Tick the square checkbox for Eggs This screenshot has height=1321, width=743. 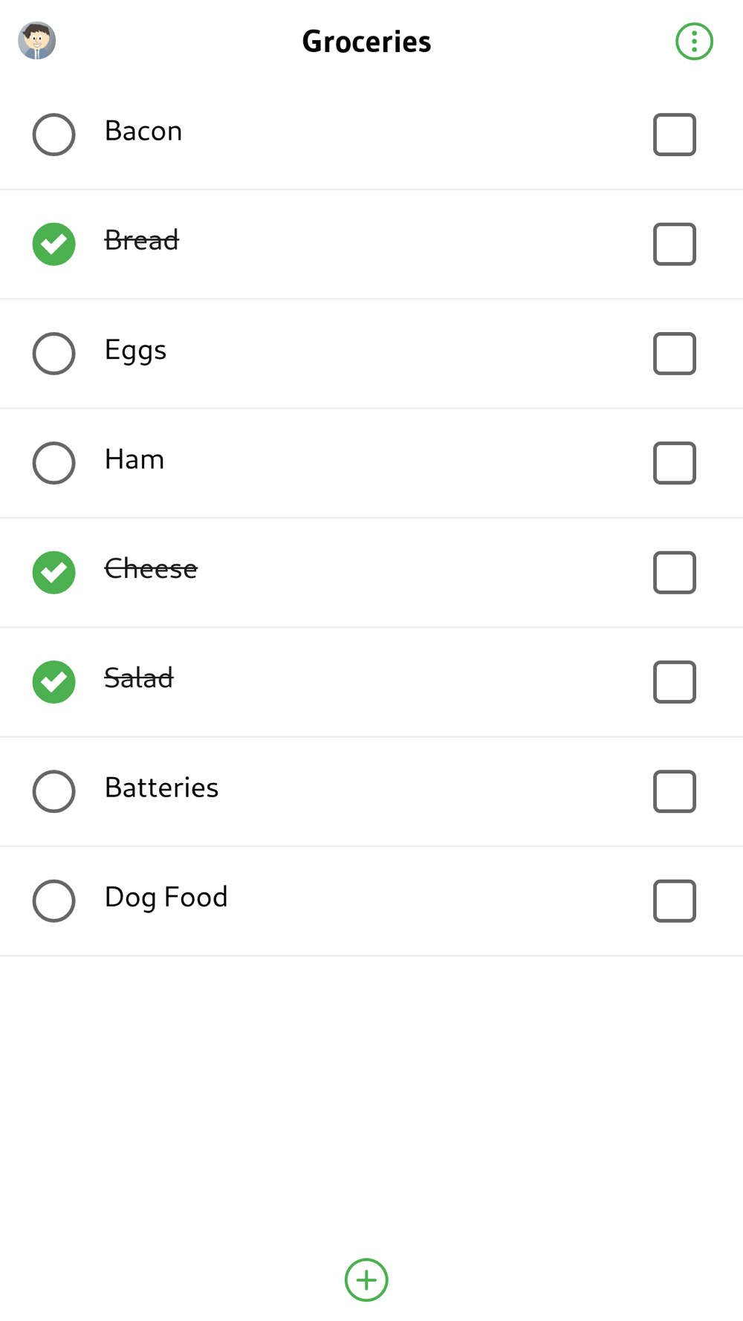pos(674,354)
